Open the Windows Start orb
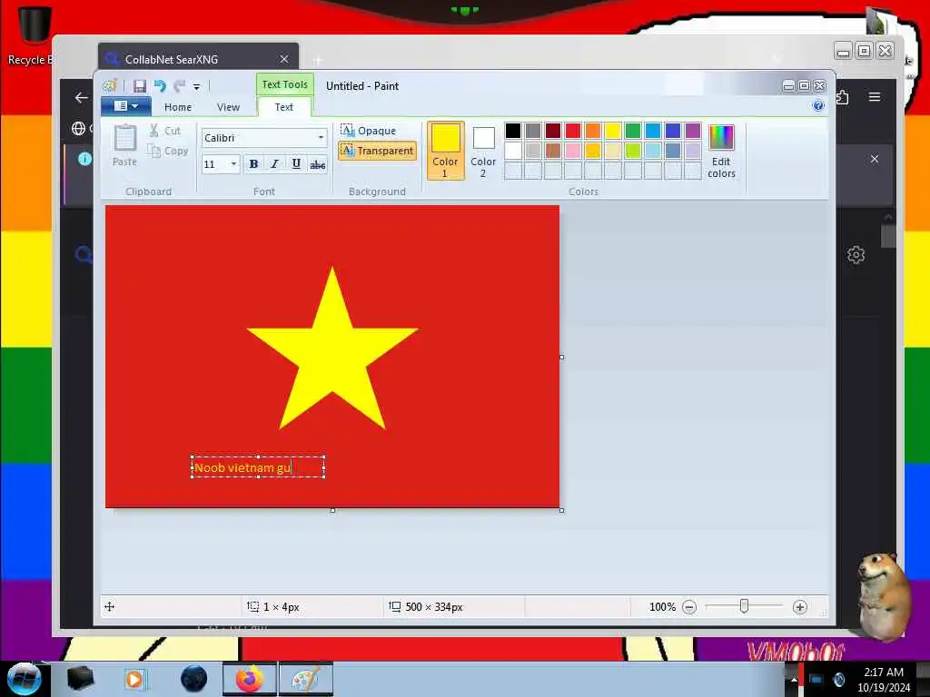 pos(23,680)
